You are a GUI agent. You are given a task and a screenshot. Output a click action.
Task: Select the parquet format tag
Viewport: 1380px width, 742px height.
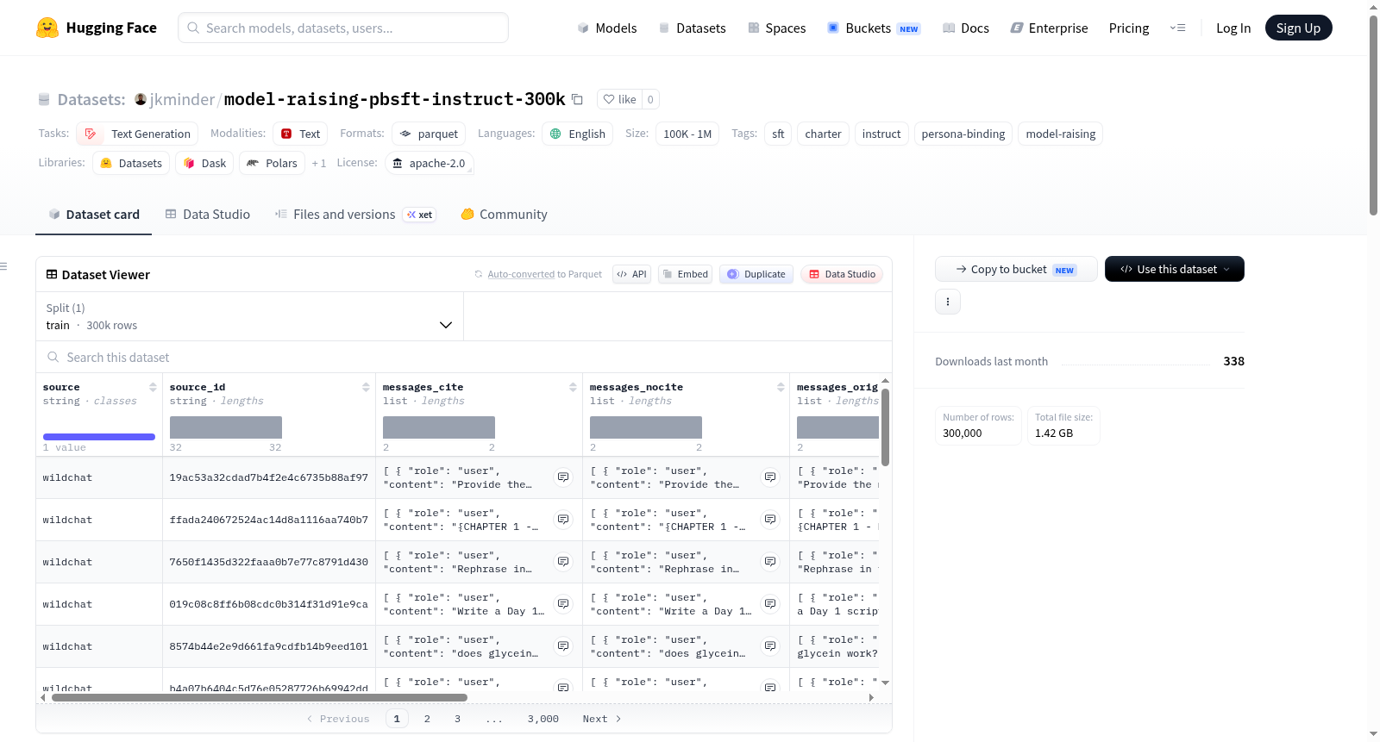click(429, 134)
